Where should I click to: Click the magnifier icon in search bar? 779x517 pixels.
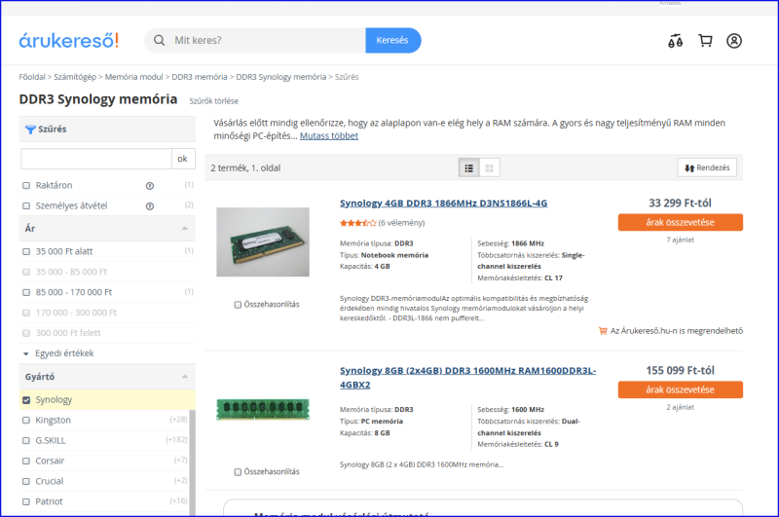159,40
